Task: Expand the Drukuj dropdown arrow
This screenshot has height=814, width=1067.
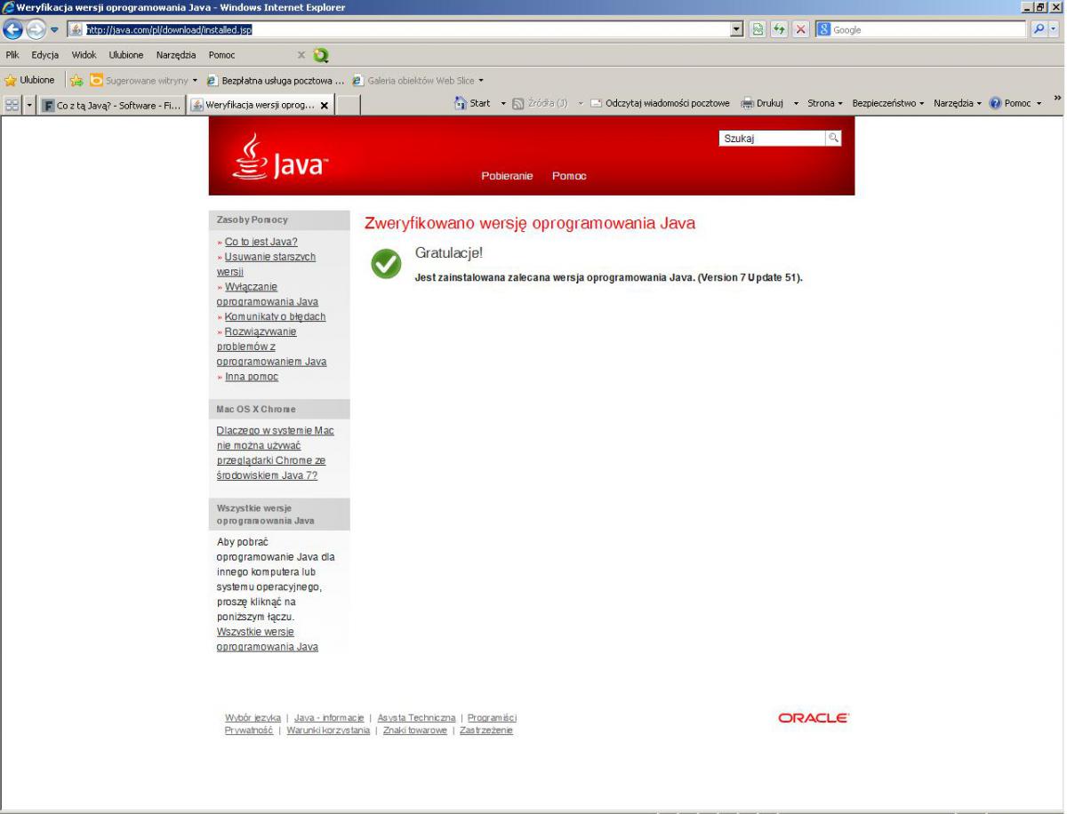Action: coord(796,104)
